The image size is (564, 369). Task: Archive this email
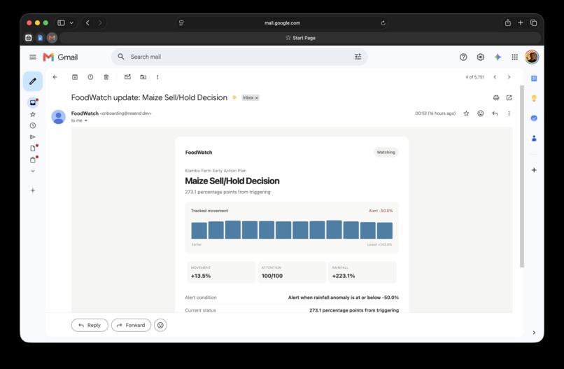75,77
